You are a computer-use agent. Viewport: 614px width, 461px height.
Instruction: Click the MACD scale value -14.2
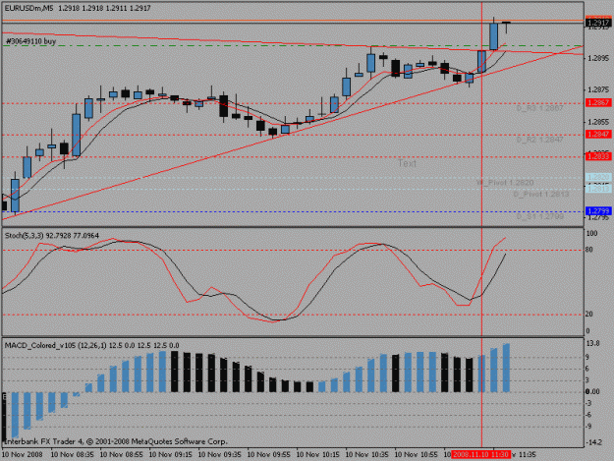(593, 442)
